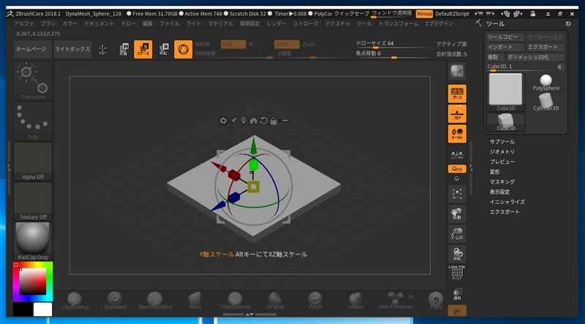585x324 pixels.
Task: Toggle the Transparency (透明) button
Action: tap(457, 294)
